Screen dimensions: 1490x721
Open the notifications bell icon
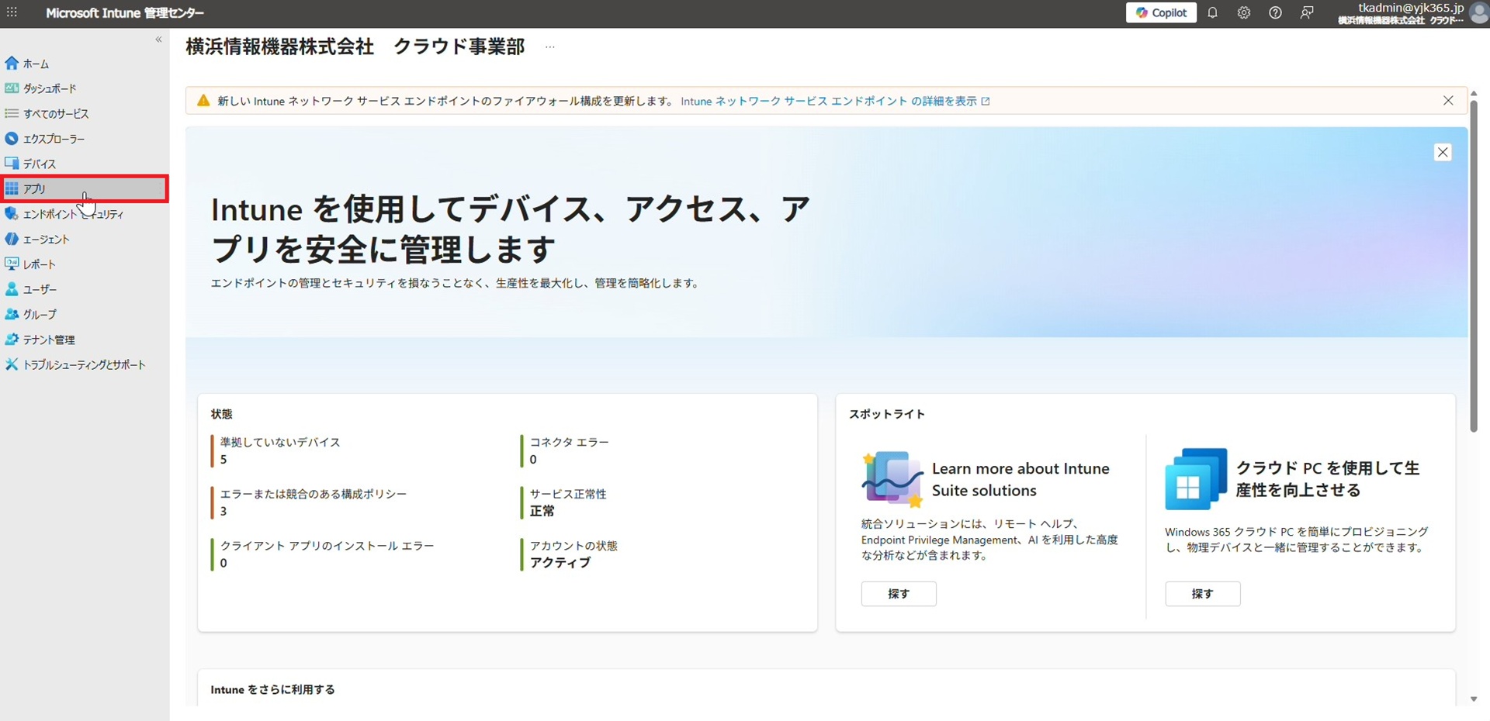1212,13
